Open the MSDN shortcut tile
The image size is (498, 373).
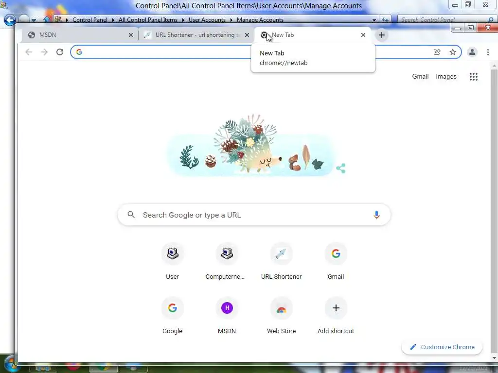click(227, 316)
